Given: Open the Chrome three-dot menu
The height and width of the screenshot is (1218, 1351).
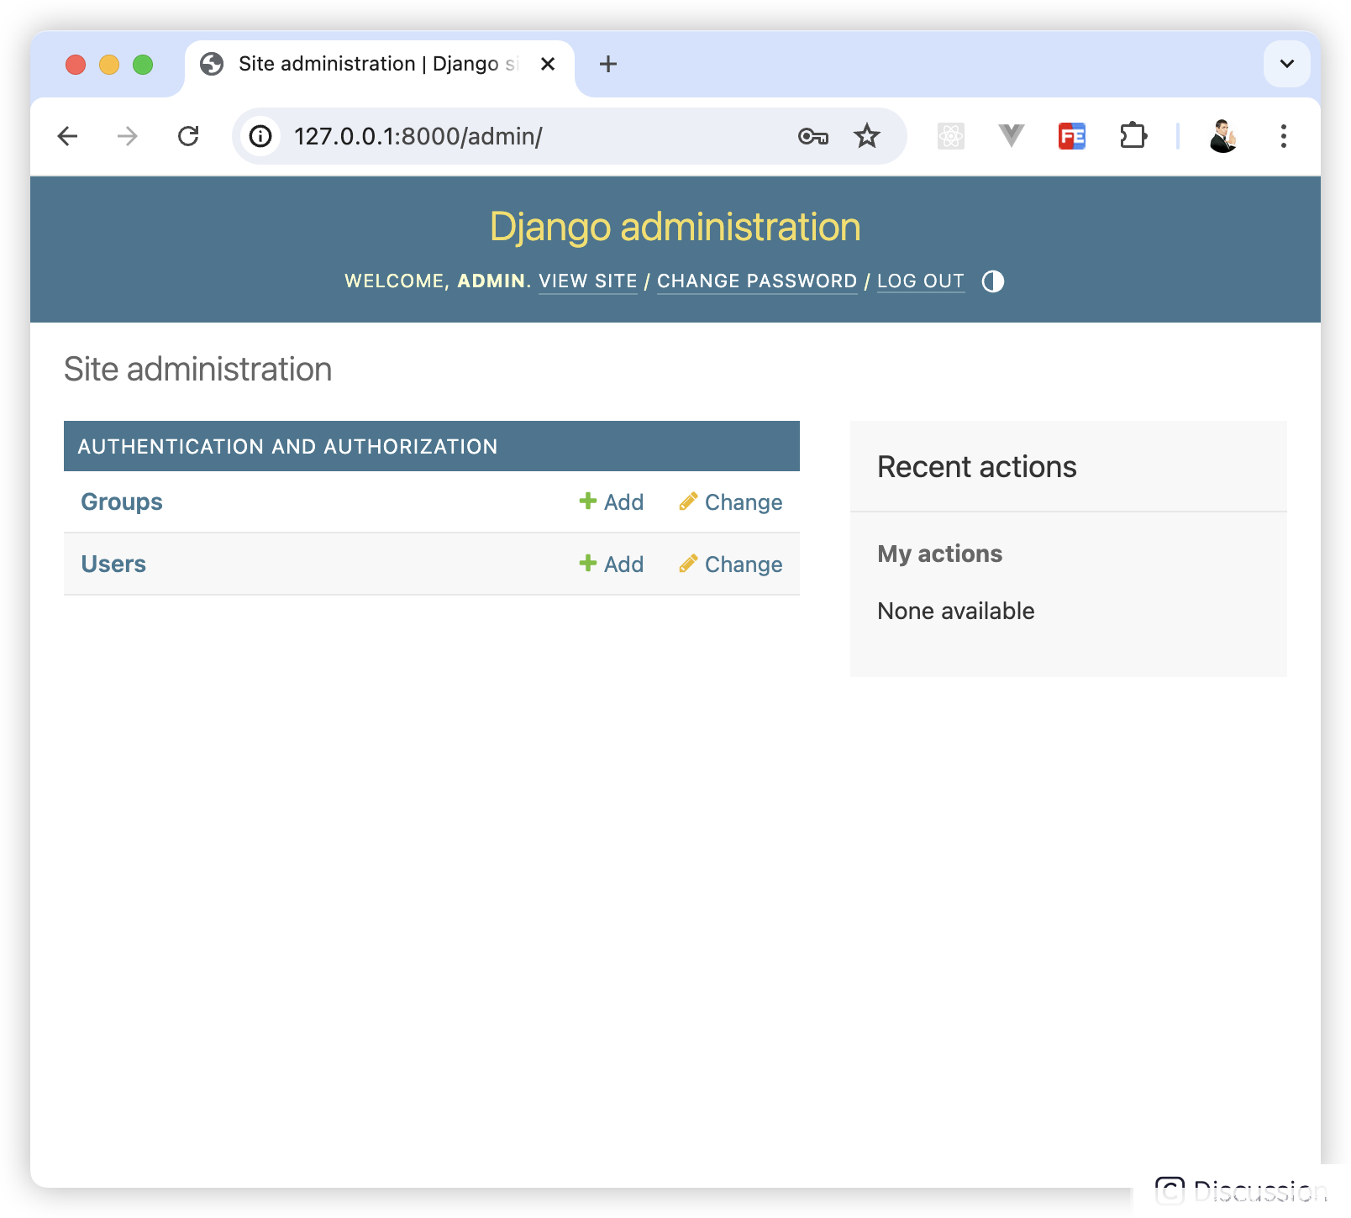Looking at the screenshot, I should 1283,136.
